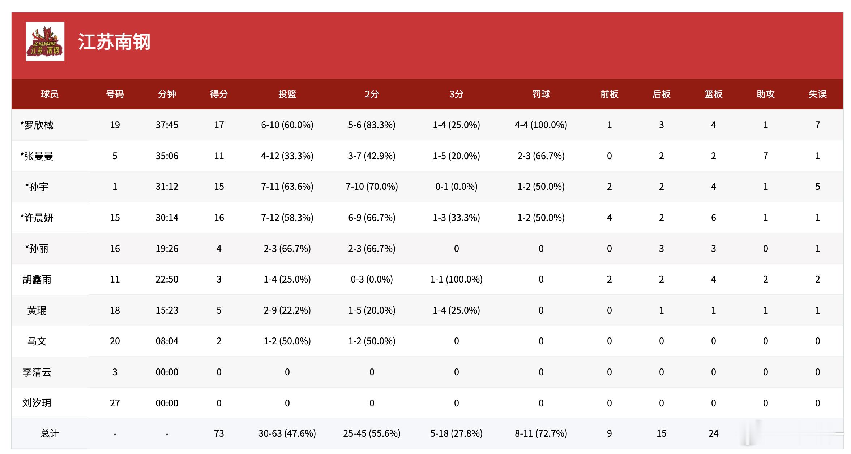
Task: Click player name 李清云
Action: pos(37,372)
